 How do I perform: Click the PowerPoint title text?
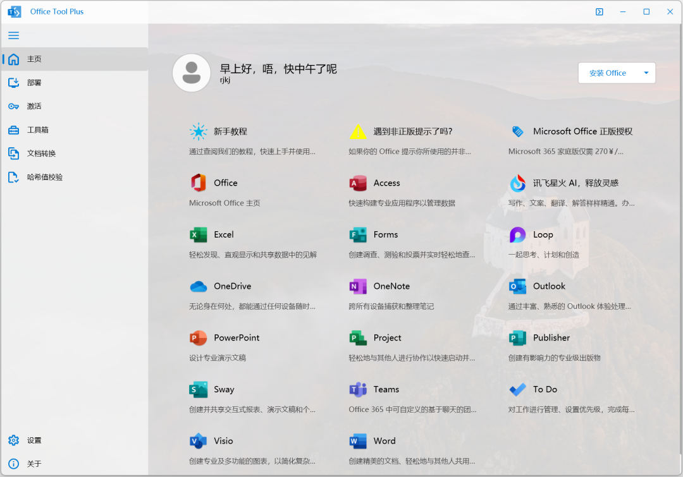click(237, 338)
